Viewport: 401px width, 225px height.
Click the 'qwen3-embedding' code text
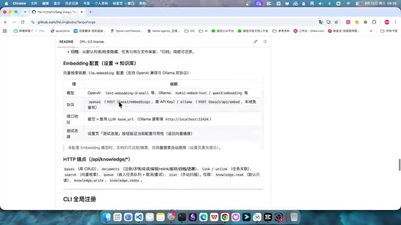click(x=227, y=93)
